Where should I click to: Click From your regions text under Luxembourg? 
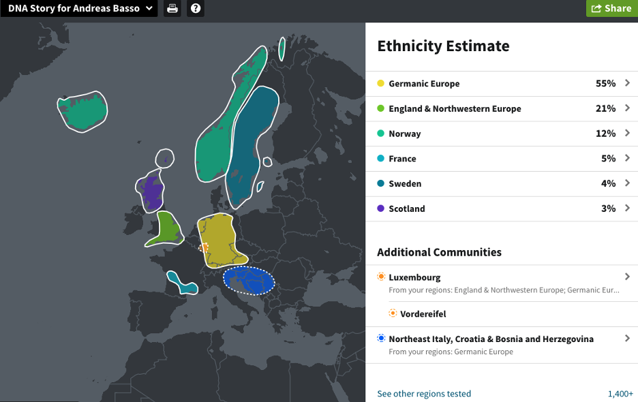pos(504,290)
